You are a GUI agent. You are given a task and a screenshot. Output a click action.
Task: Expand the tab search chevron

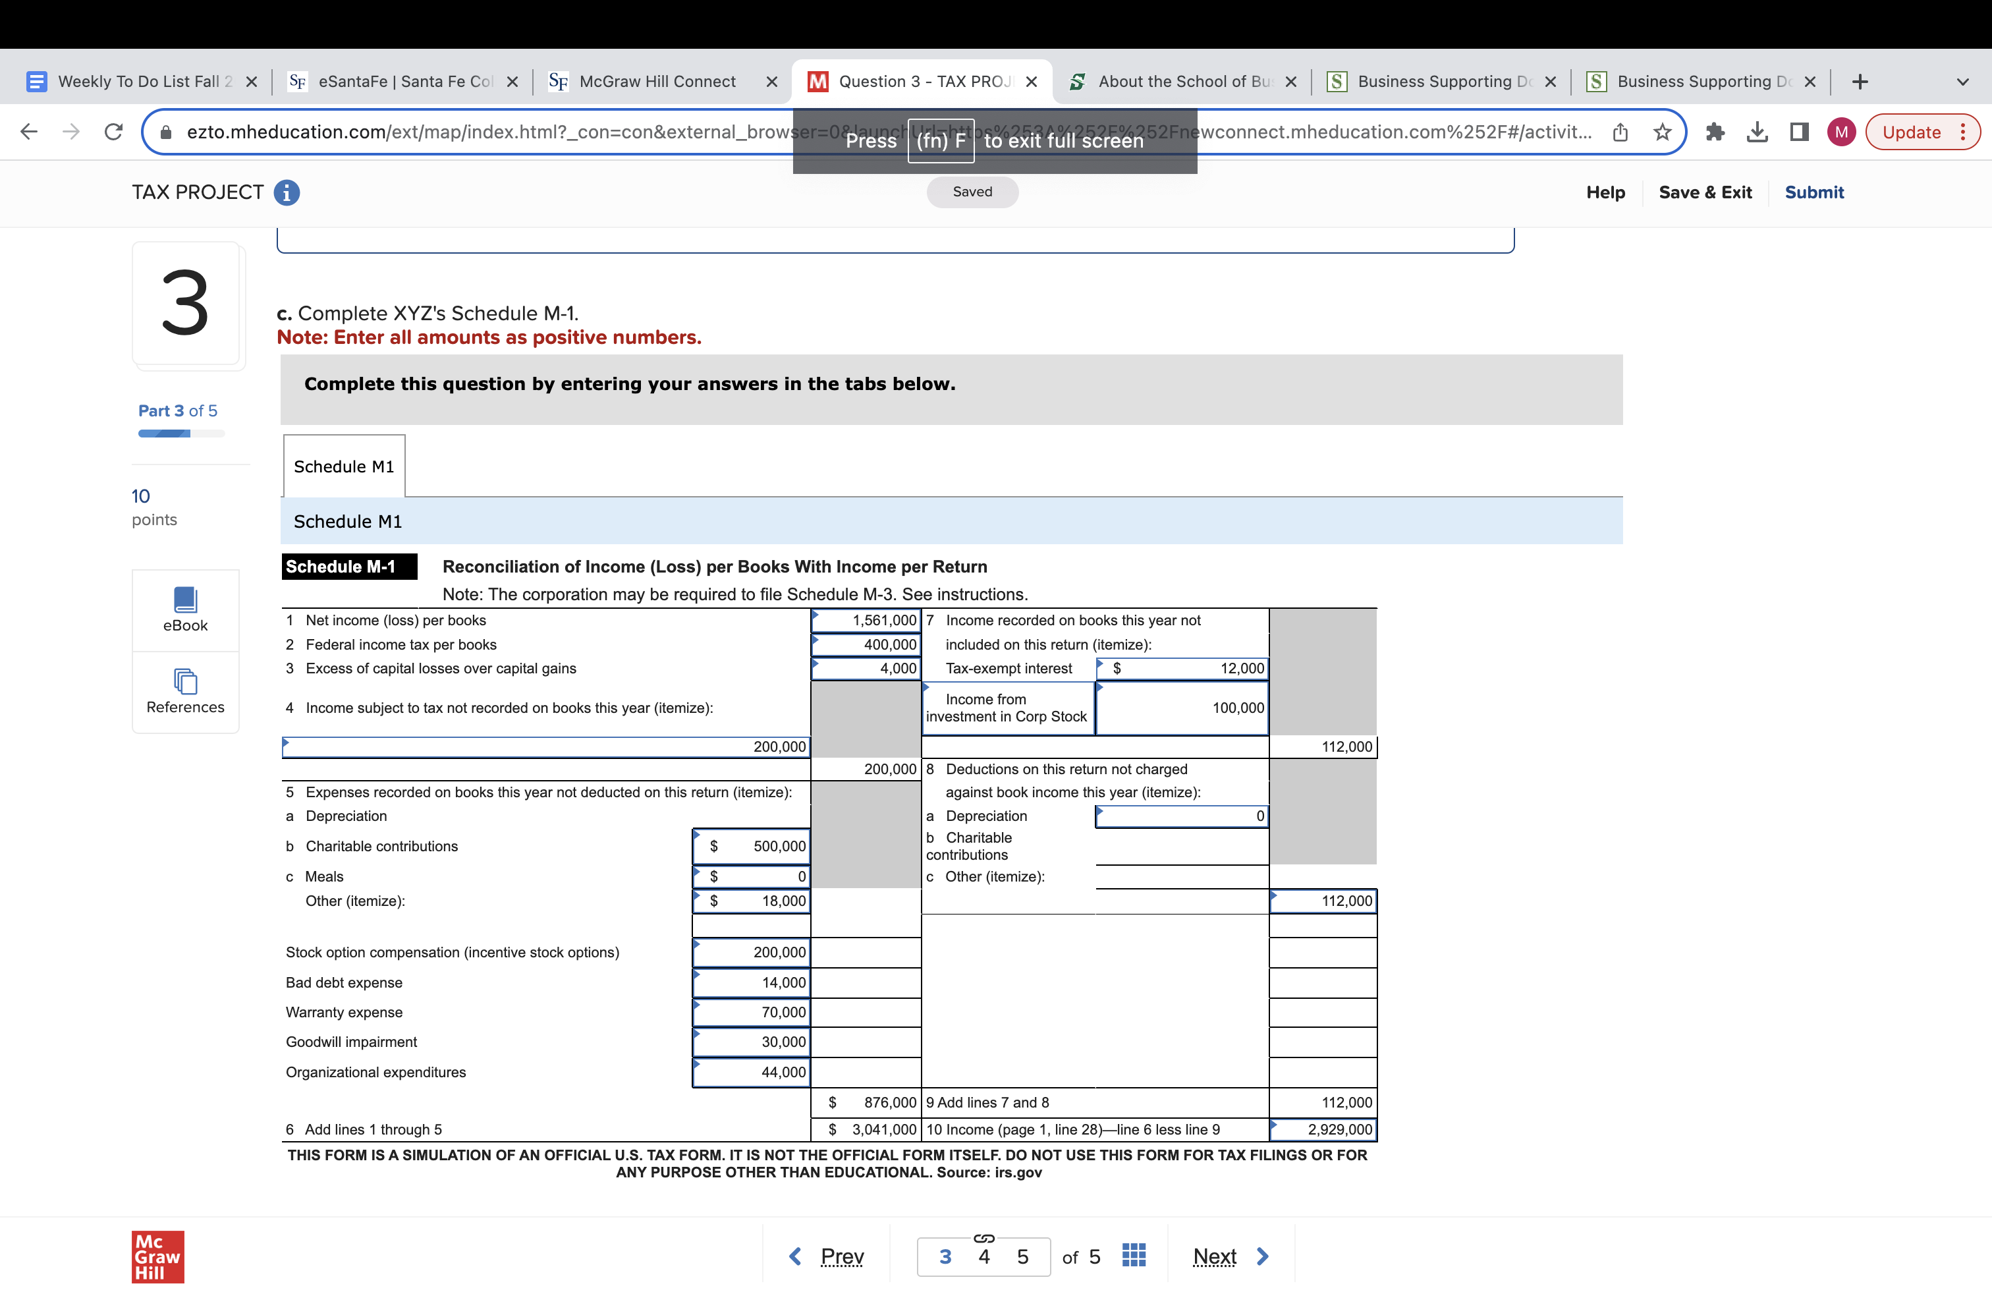tap(1962, 82)
